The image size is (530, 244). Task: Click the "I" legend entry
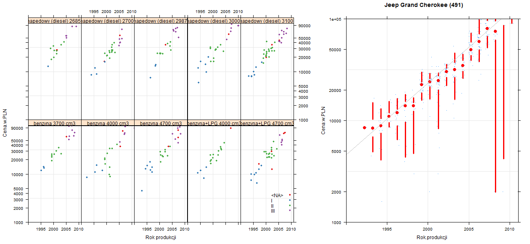(272, 200)
